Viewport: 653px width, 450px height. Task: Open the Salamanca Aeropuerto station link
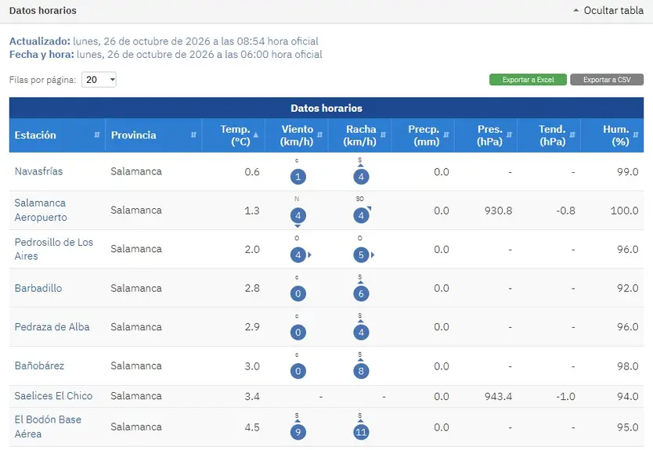(41, 210)
